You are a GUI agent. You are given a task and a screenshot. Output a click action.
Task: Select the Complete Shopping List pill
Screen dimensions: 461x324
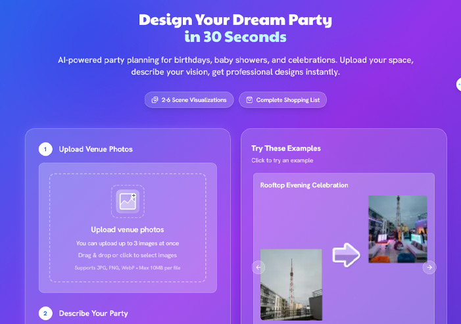tap(283, 100)
